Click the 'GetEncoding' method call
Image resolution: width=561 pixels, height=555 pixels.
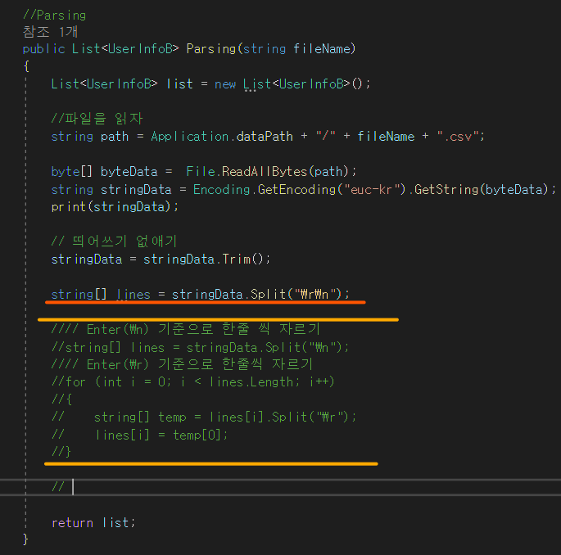[x=296, y=189]
